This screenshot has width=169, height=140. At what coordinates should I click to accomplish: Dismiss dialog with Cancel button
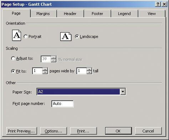(148, 131)
